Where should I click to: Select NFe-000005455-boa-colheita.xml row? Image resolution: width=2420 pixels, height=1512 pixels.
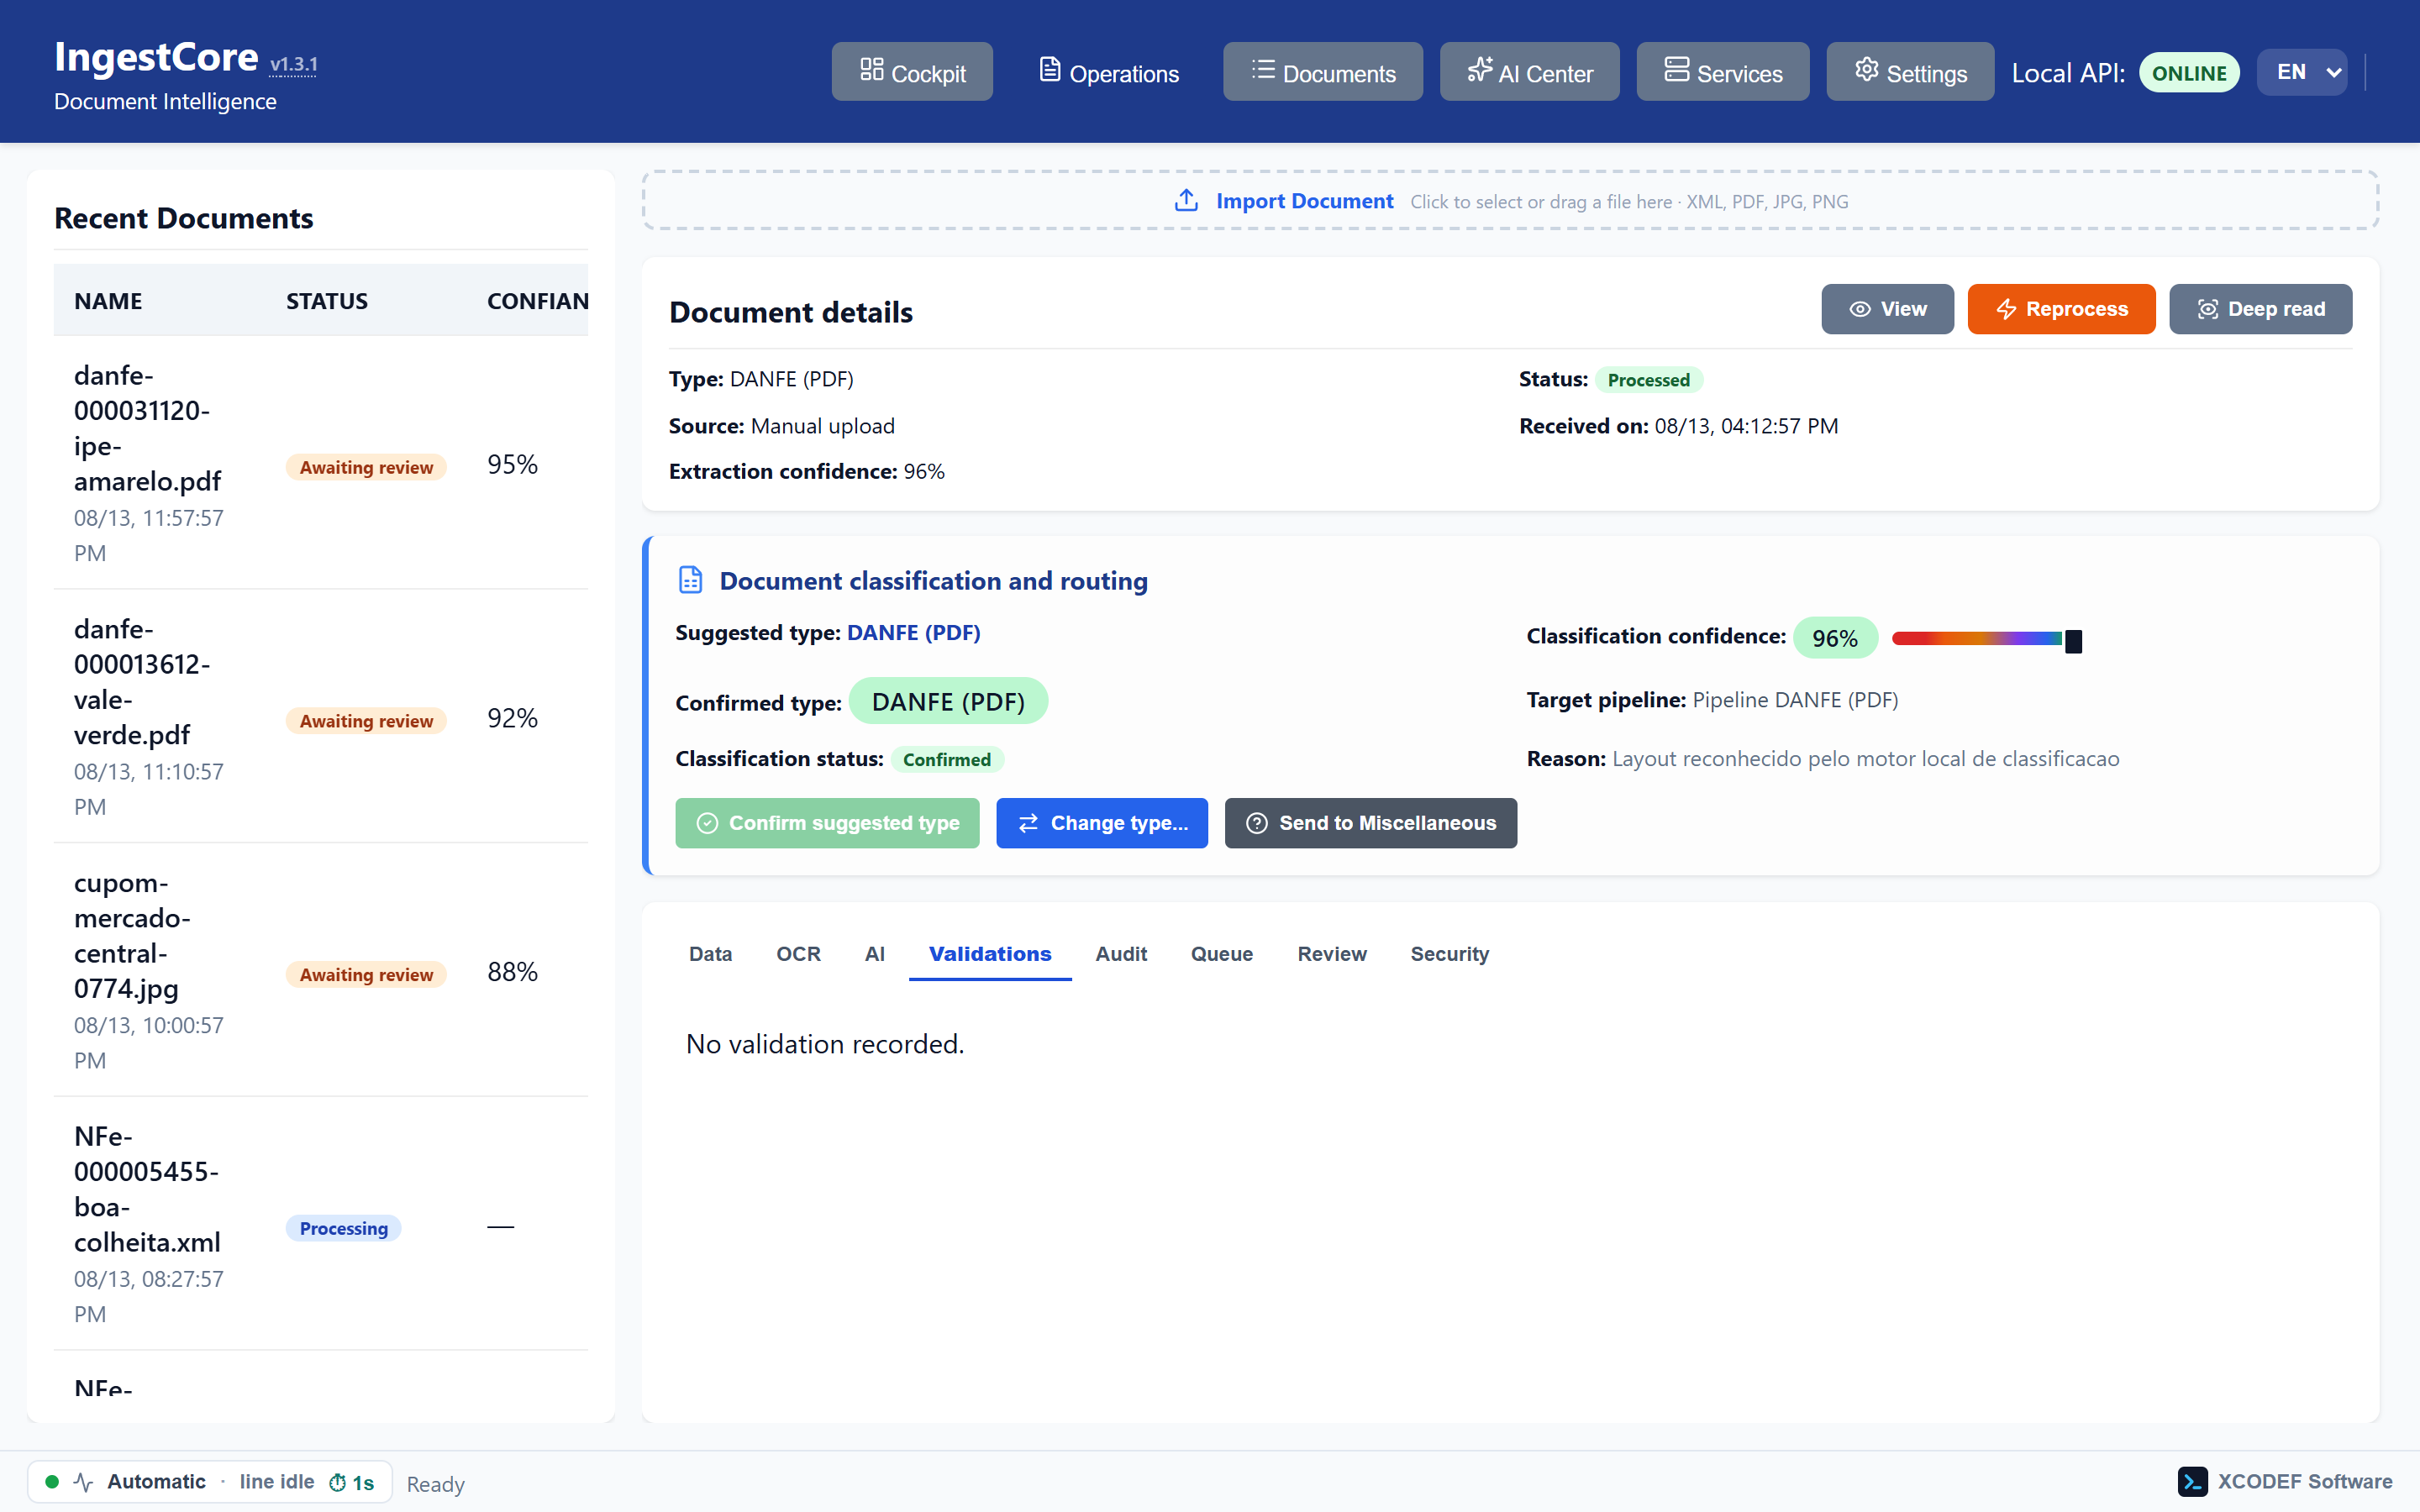pyautogui.click(x=320, y=1224)
